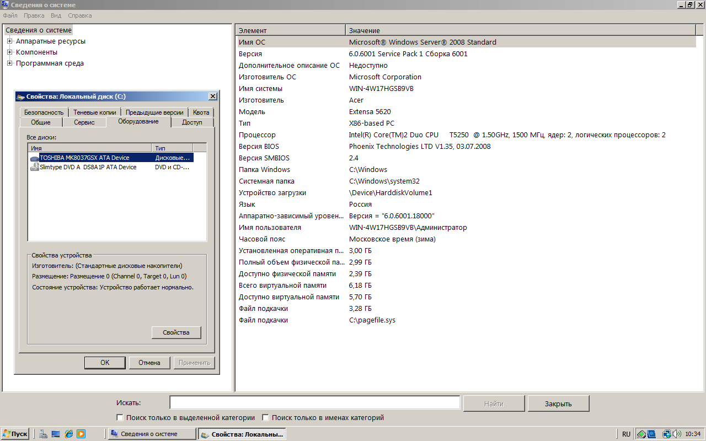Click the Искать search input field
706x441 pixels.
[x=314, y=403]
